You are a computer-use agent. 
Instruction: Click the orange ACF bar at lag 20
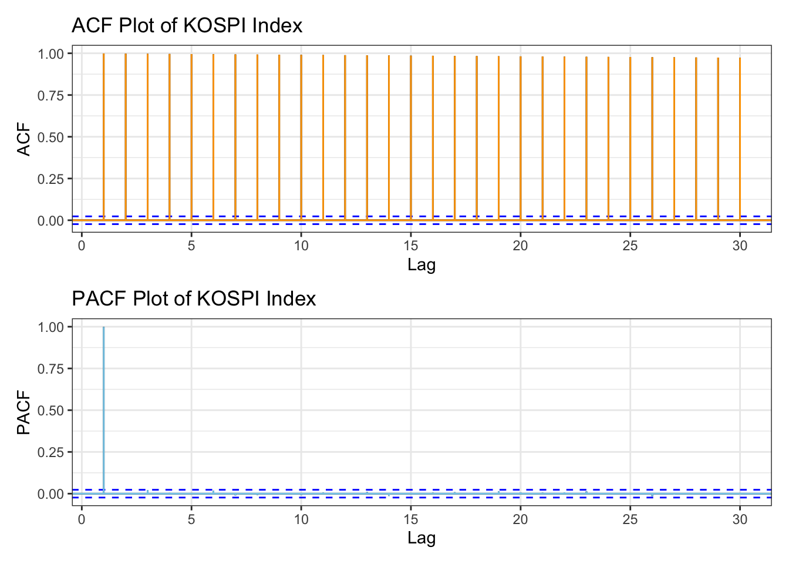click(x=521, y=138)
